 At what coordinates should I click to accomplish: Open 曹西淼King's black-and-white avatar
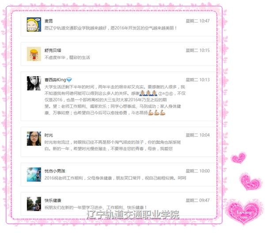34,83
